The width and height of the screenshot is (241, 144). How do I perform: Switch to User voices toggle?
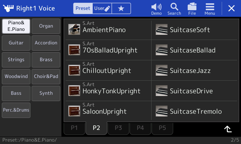102,8
